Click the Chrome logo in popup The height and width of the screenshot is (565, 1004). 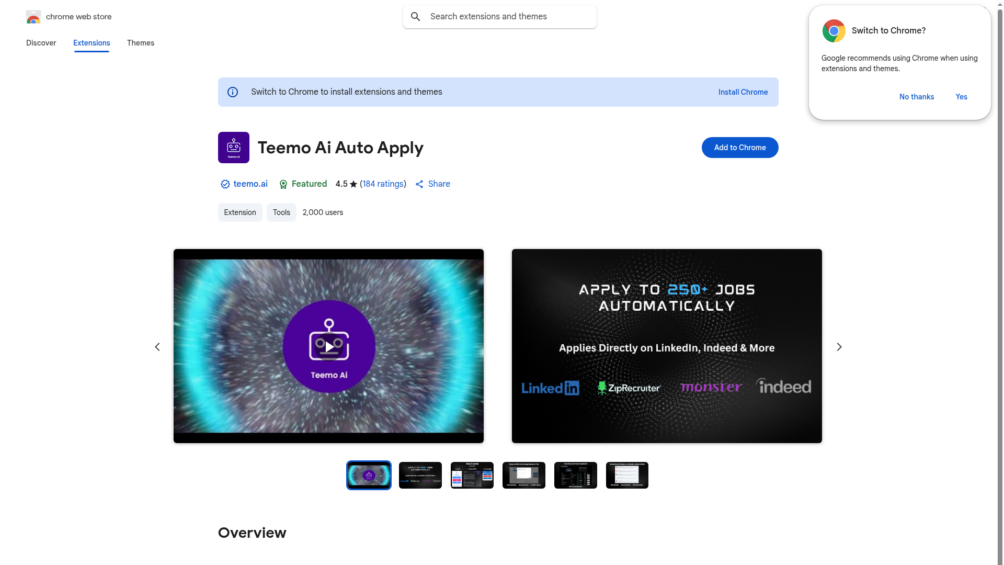[x=834, y=31]
